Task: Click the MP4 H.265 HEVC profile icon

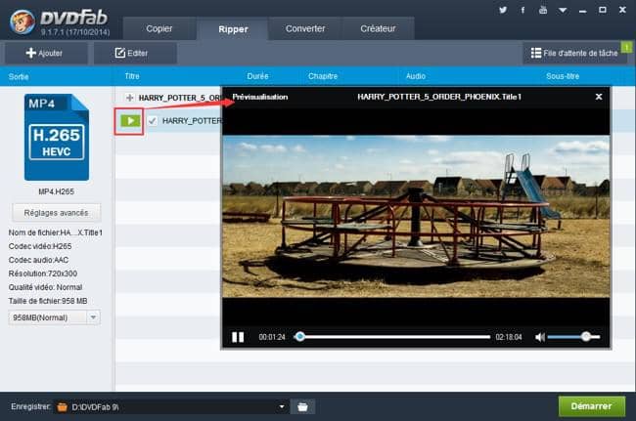Action: (x=57, y=137)
